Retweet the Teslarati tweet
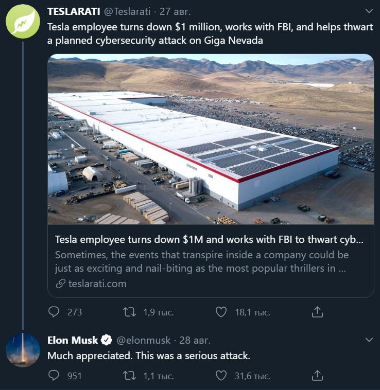380x390 pixels. pyautogui.click(x=130, y=312)
